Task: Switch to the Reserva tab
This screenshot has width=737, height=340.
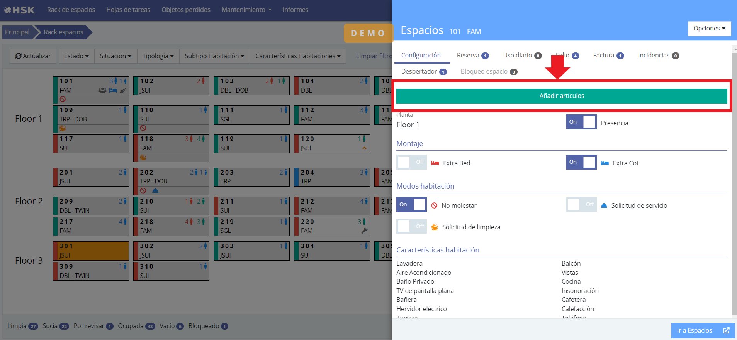Action: 472,56
